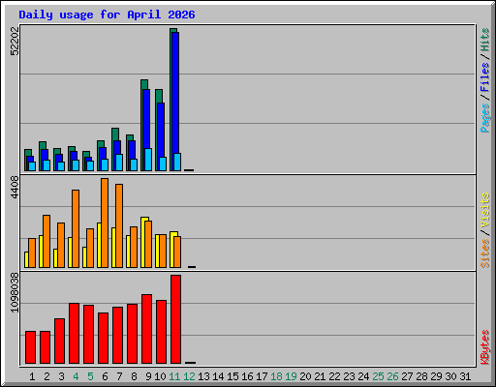Click green day label 12 on the x-axis
This screenshot has width=496, height=387.
pyautogui.click(x=189, y=376)
